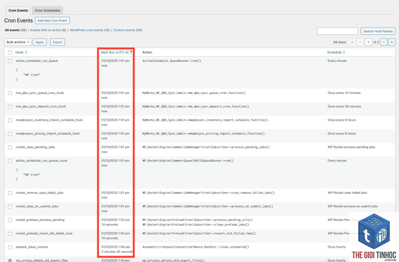
Task: Apply the selected bulk action
Action: [x=40, y=42]
